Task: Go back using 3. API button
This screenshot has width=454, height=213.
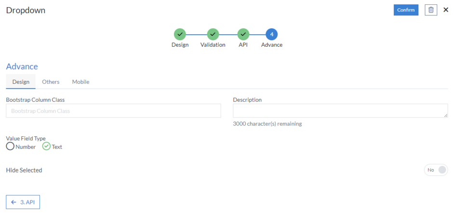Action: [x=23, y=202]
